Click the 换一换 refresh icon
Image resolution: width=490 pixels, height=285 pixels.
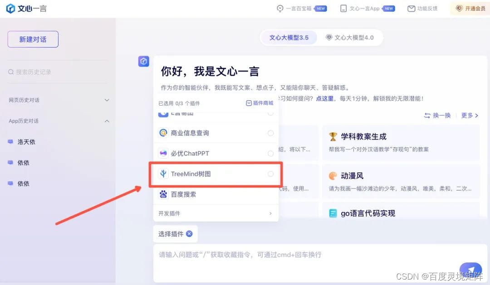(427, 116)
